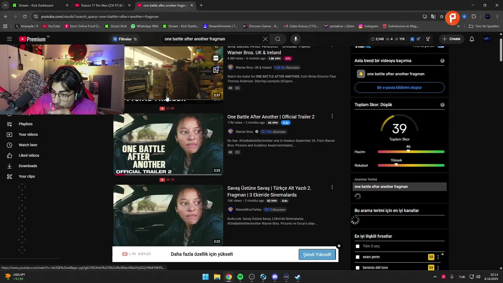Expand the hidden bookmarks overflow chevron
Viewport: 503px width, 283px height.
(x=458, y=26)
